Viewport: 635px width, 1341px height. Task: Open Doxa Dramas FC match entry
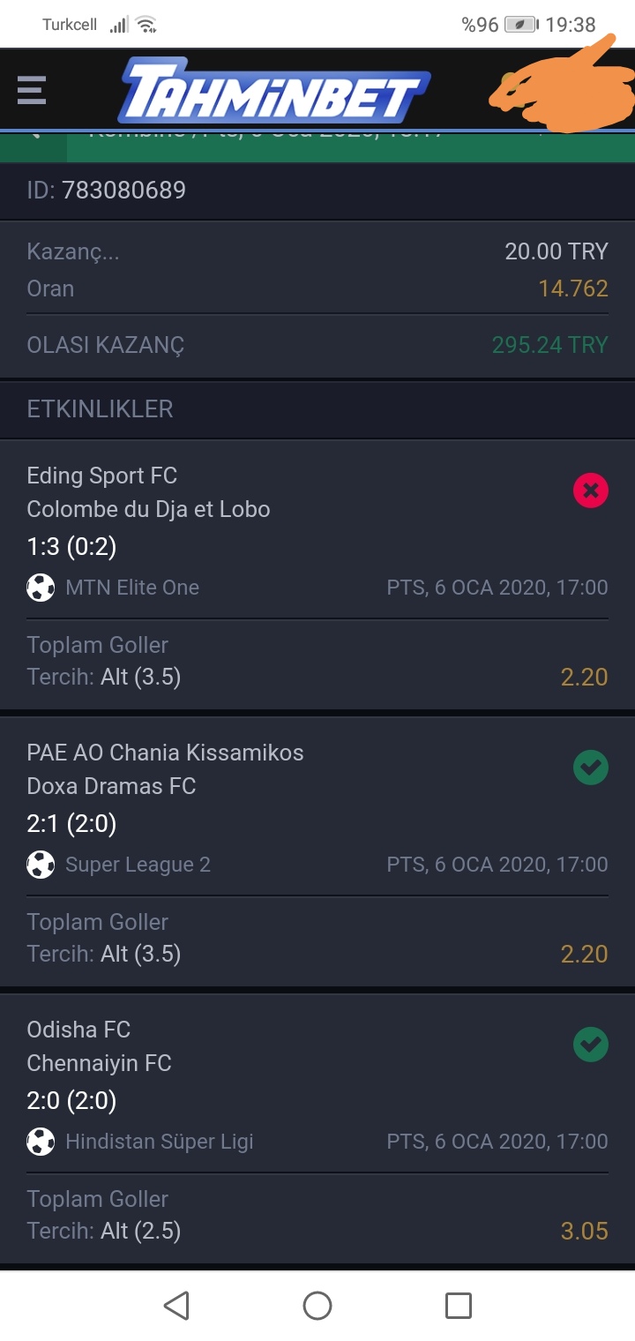[x=111, y=786]
